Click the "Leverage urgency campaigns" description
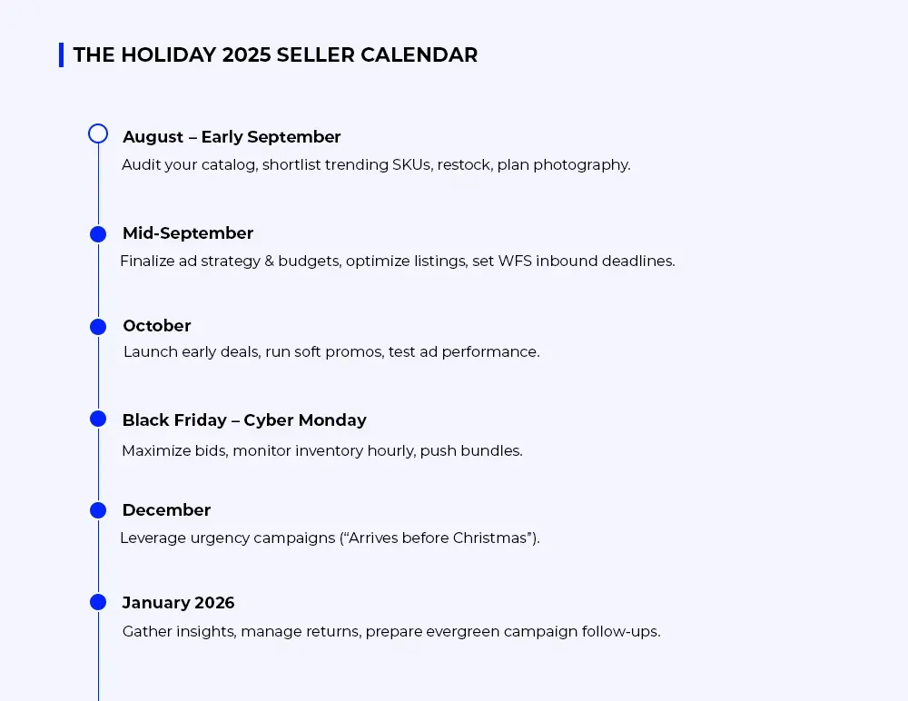This screenshot has width=908, height=701. [x=330, y=538]
